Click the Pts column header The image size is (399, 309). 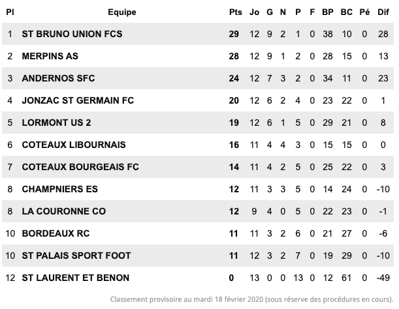235,12
